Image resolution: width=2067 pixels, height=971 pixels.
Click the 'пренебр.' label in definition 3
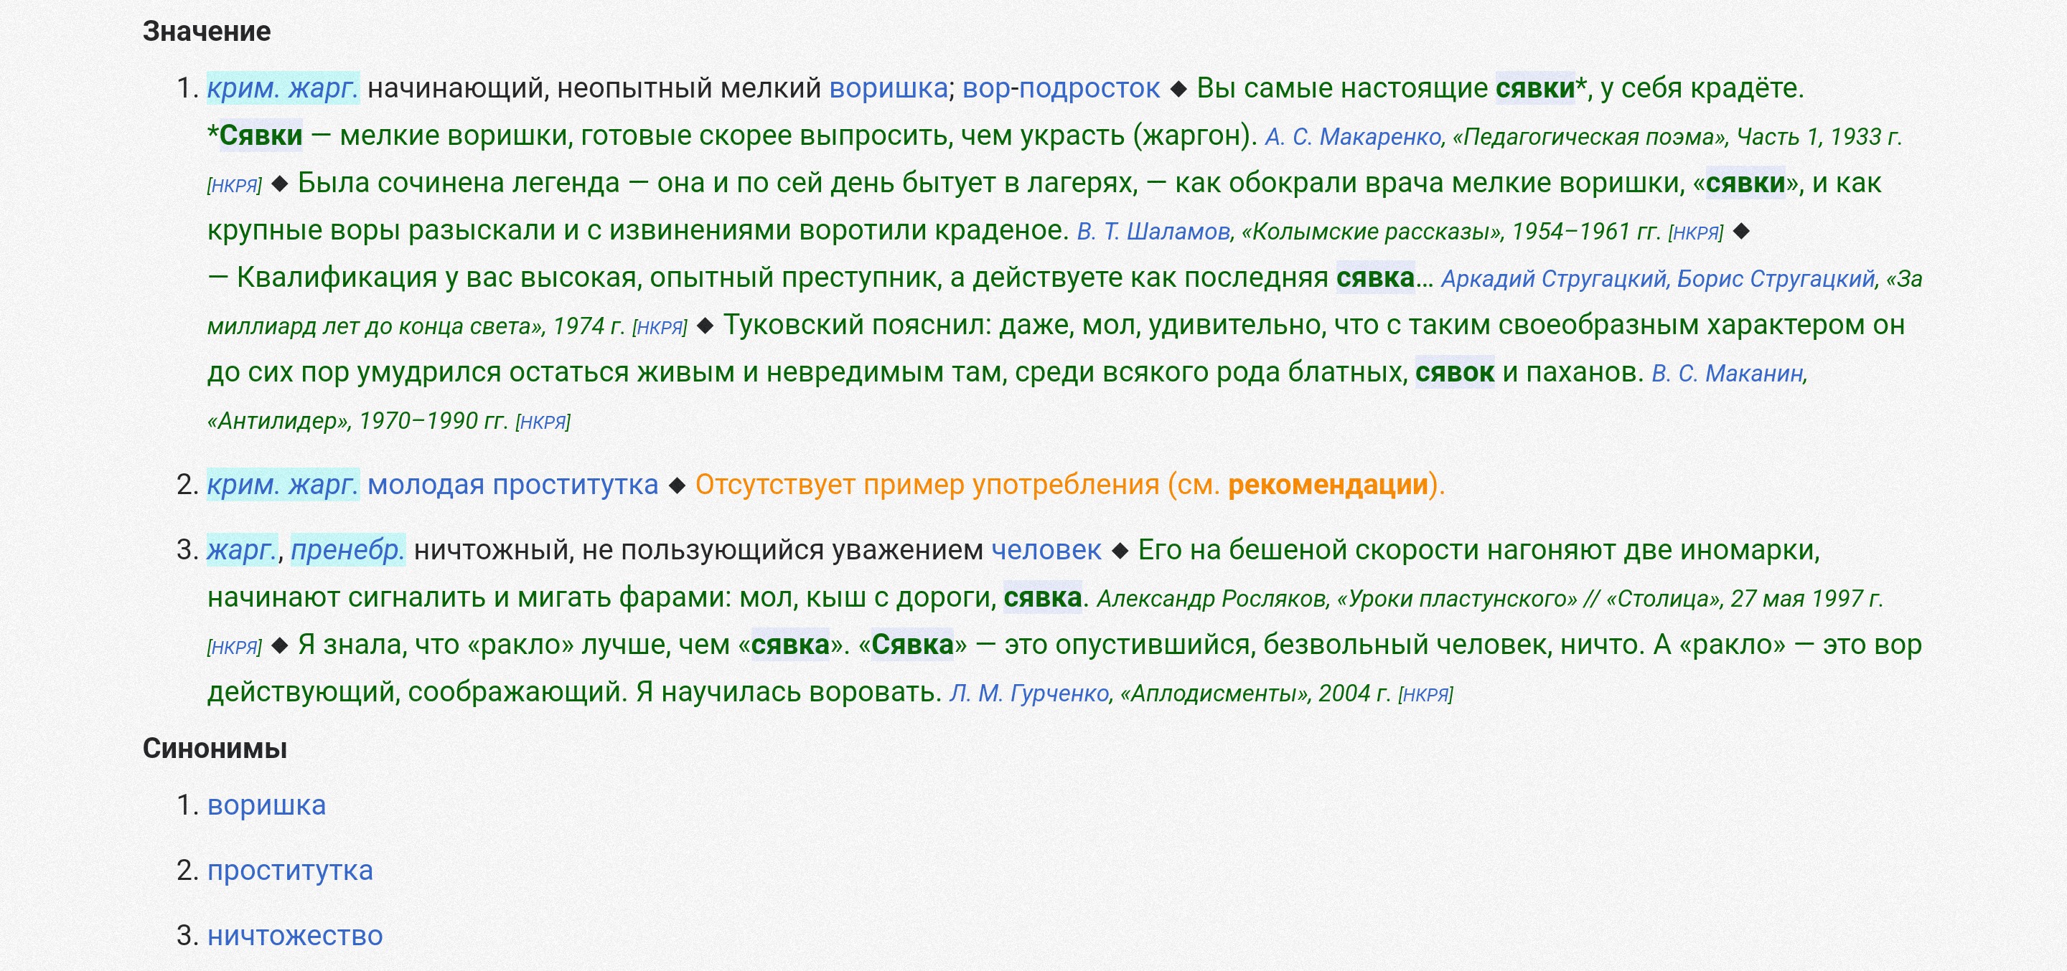(347, 550)
